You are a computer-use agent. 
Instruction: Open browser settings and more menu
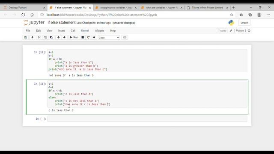[x=268, y=15]
